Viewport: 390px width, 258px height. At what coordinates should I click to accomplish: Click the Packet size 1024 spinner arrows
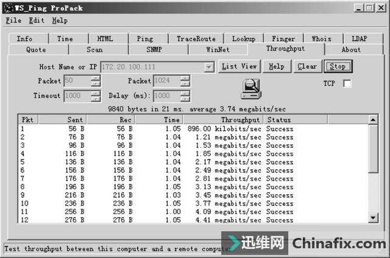pos(185,81)
